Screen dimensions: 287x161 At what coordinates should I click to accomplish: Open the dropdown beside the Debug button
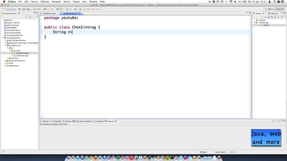(x=21, y=9)
